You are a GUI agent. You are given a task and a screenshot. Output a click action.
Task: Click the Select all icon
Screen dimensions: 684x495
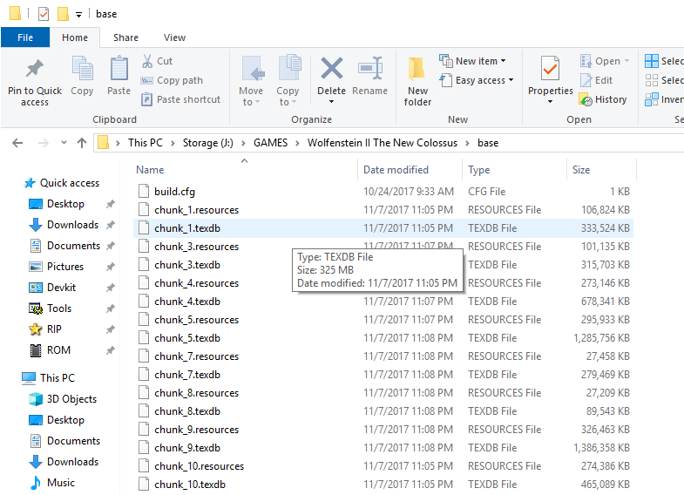pos(651,61)
